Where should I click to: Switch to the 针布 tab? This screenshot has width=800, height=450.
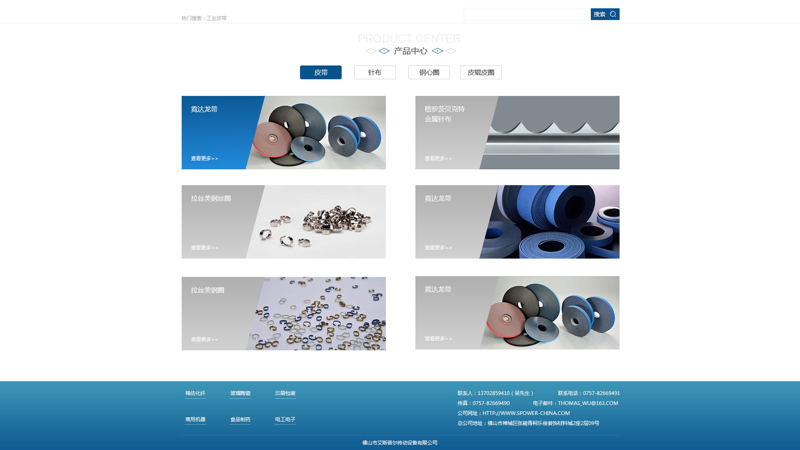pyautogui.click(x=375, y=73)
